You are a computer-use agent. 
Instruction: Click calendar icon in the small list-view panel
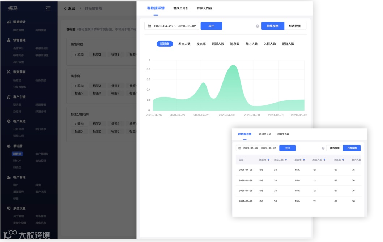[x=240, y=148]
